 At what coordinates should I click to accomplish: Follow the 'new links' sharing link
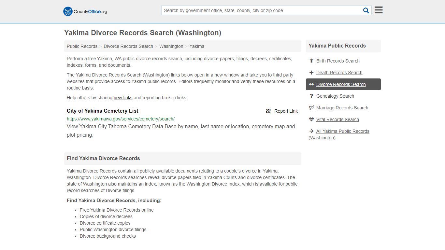123,98
